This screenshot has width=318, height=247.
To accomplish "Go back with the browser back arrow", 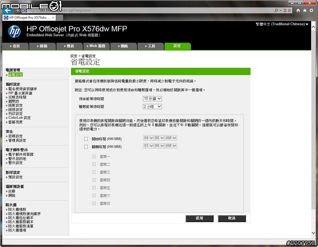I will pos(7,10).
